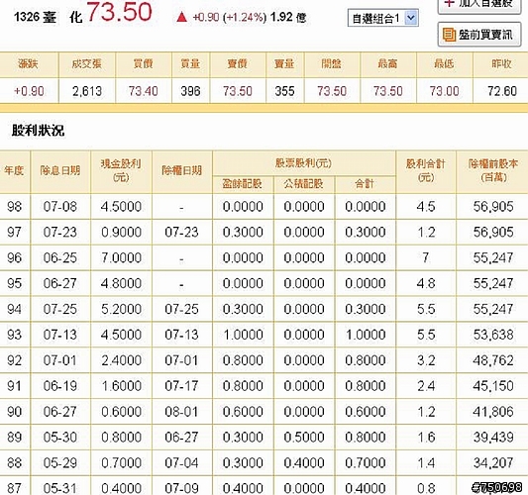Select cash dividend 5.2000 for year 94
Screen dimensions: 528x495
pyautogui.click(x=121, y=309)
